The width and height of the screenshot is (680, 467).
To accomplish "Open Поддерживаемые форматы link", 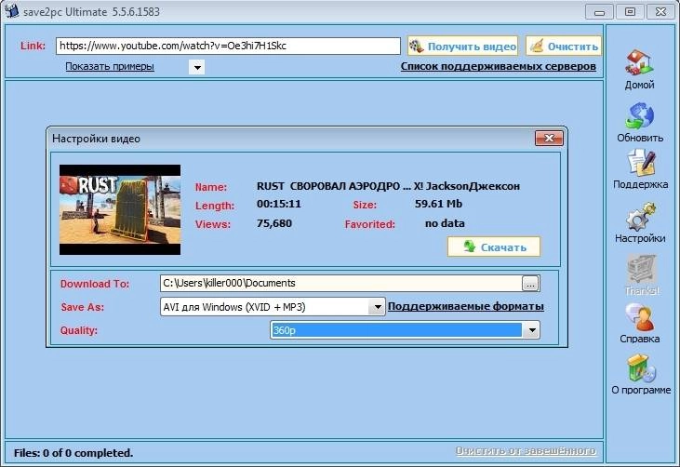I will 466,306.
